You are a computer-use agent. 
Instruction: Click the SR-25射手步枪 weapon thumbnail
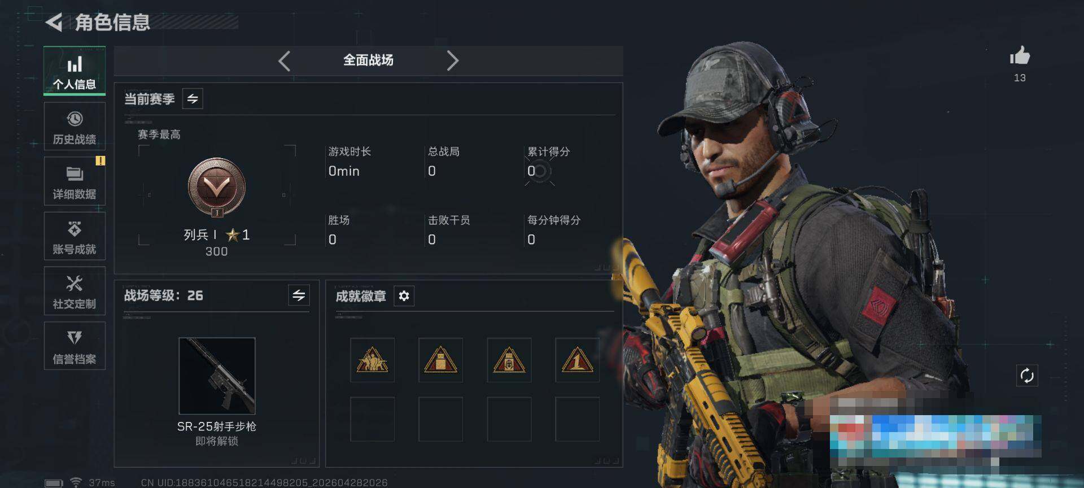[217, 376]
